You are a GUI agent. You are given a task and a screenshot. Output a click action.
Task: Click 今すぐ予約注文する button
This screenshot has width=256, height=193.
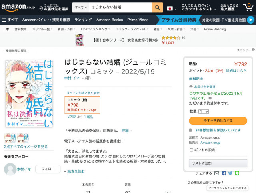218,121
